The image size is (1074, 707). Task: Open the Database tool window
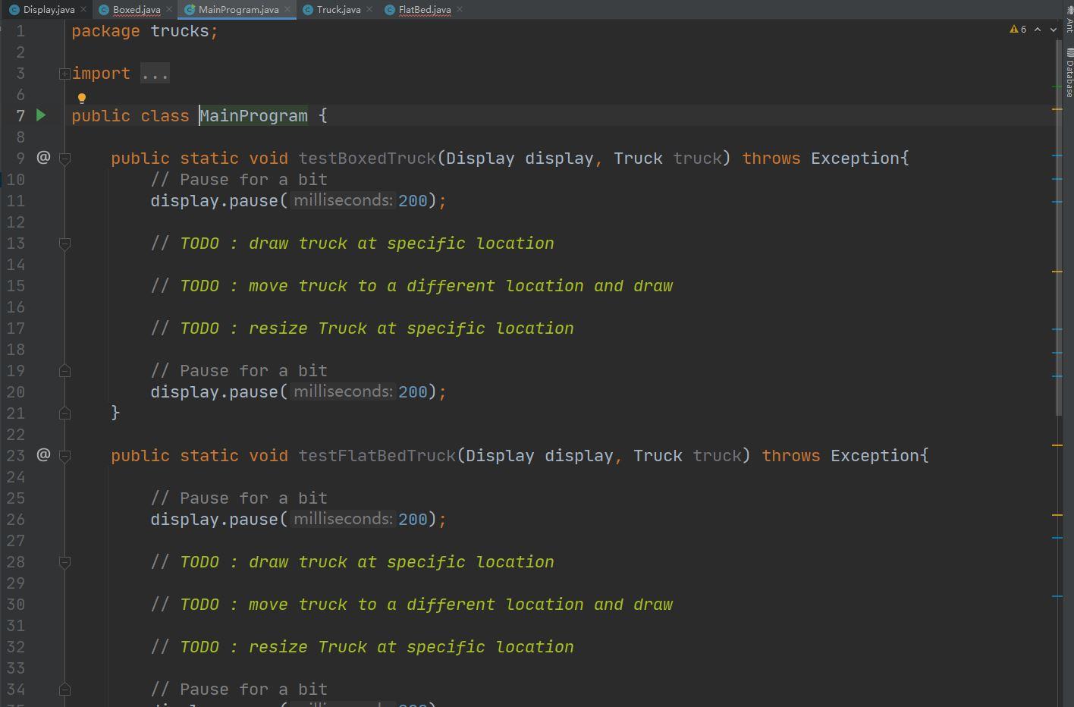point(1069,73)
